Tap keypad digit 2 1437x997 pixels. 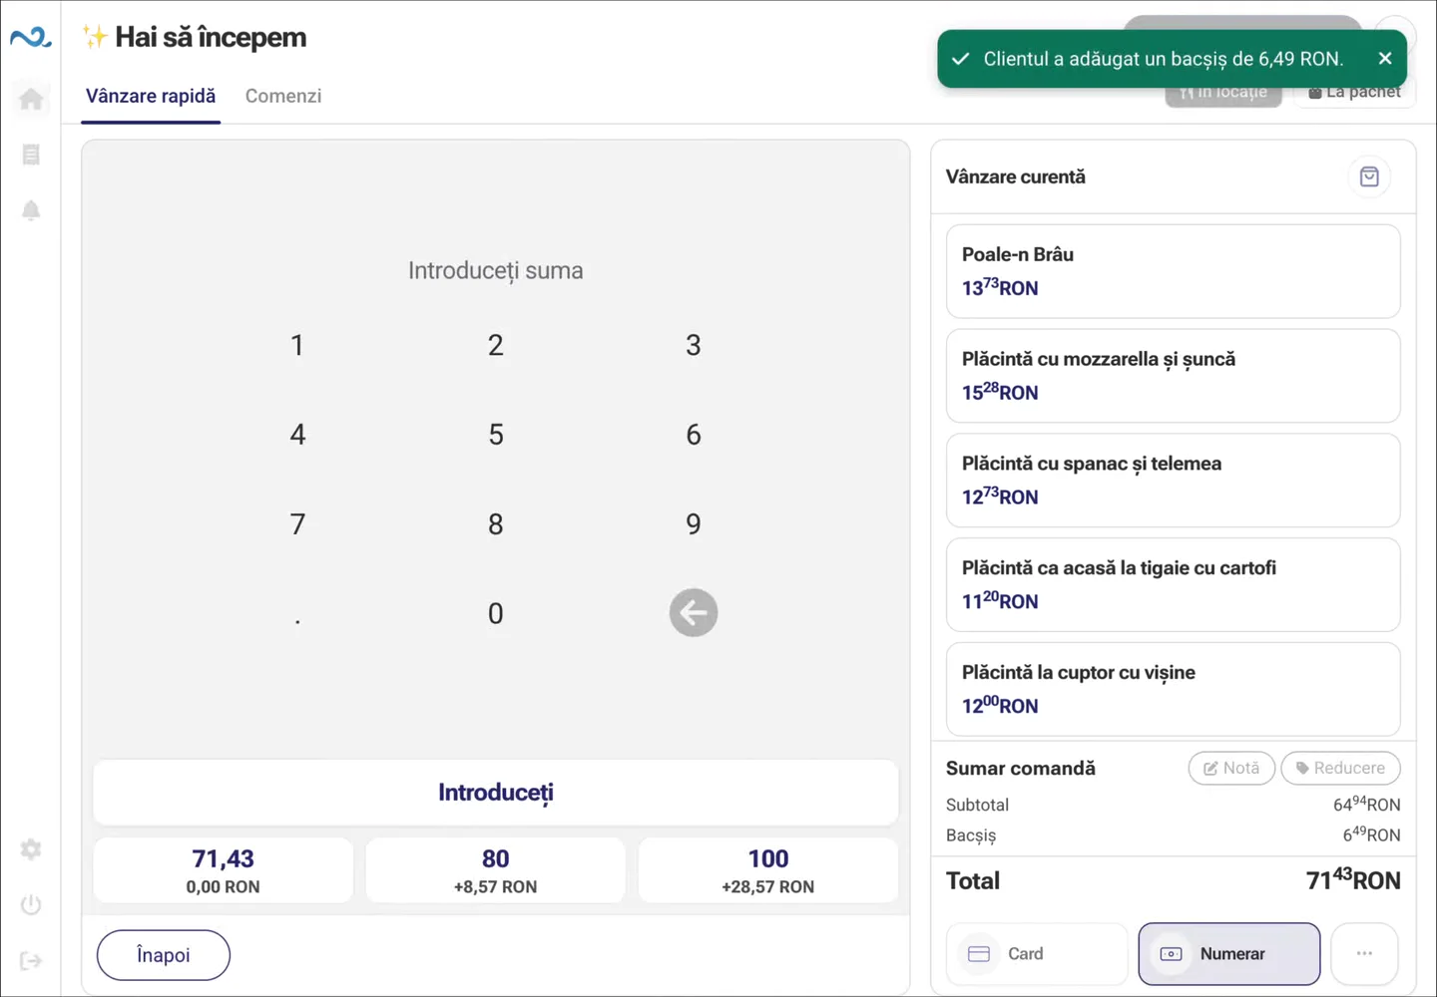(x=496, y=345)
